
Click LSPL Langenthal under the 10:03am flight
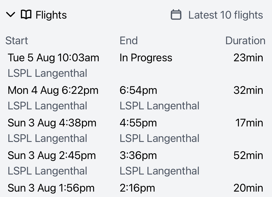(x=48, y=73)
